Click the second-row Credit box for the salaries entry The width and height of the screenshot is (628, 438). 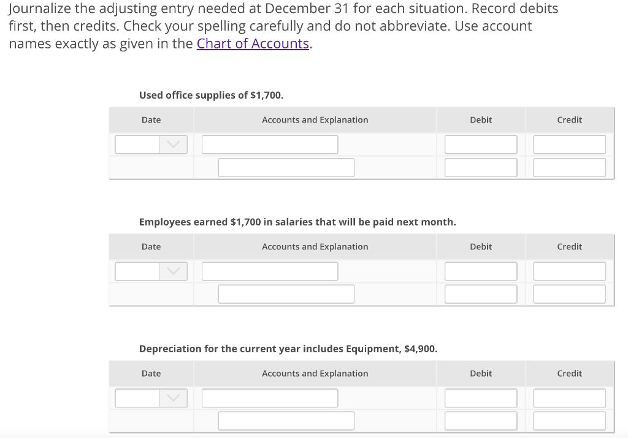(x=569, y=293)
